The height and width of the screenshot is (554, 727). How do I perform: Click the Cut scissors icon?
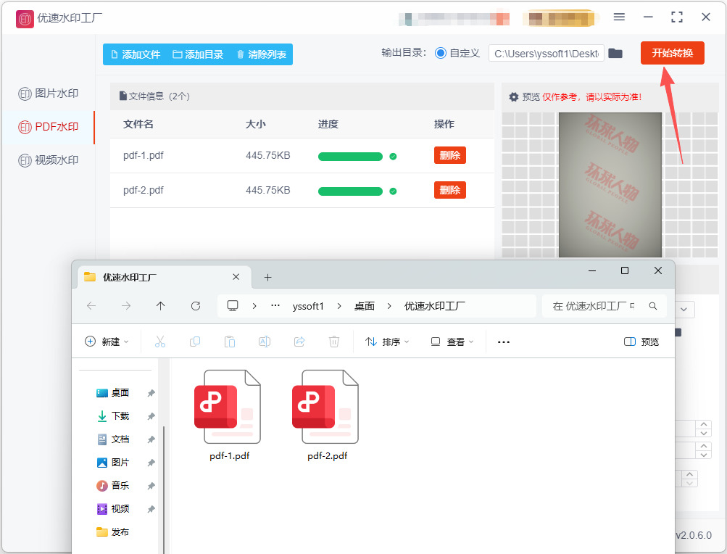160,342
